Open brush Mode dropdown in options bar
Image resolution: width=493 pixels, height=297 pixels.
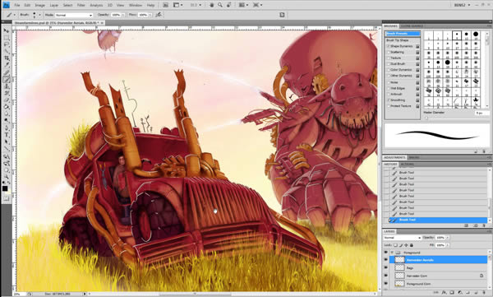[74, 15]
